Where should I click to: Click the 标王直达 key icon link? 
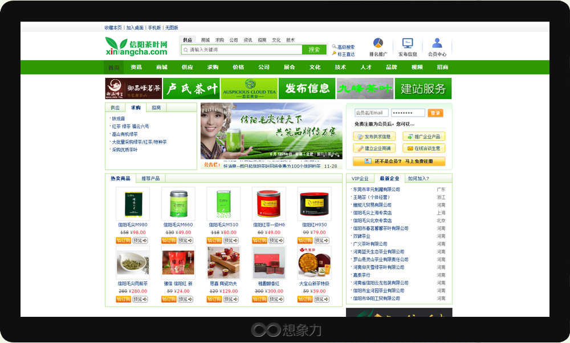(344, 54)
